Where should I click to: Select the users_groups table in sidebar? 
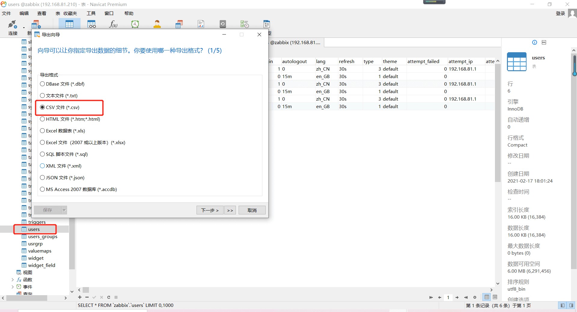coord(43,236)
